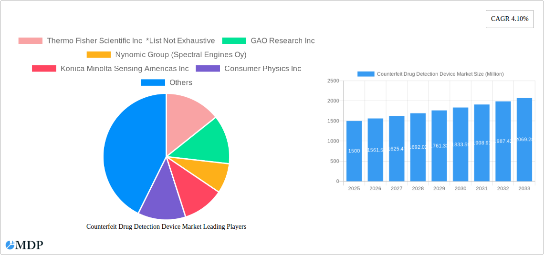The height and width of the screenshot is (255, 544).
Task: Toggle Konica Minolta legend swatch
Action: (x=44, y=69)
